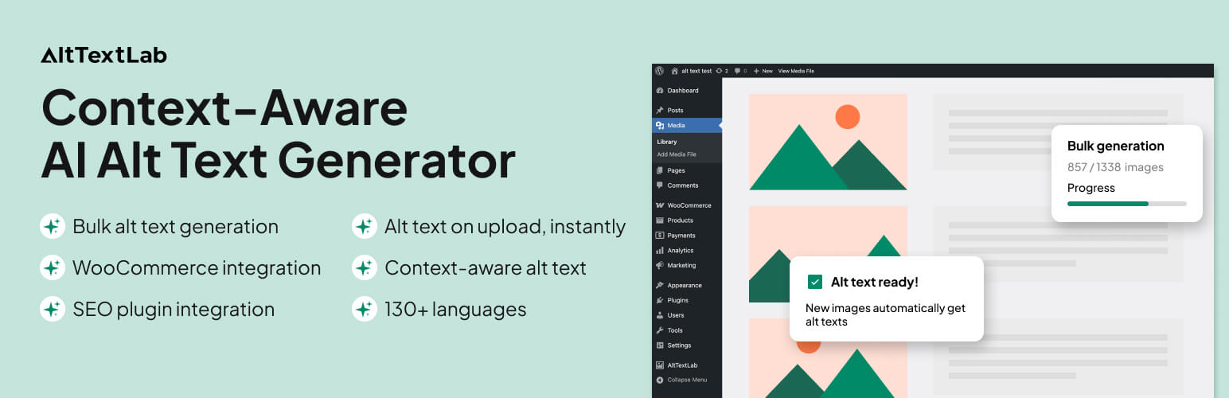Viewport: 1229px width, 398px height.
Task: Click the Plugins plug icon
Action: point(660,300)
